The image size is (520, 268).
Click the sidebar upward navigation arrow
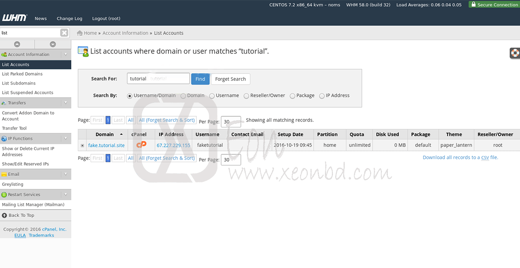click(17, 44)
